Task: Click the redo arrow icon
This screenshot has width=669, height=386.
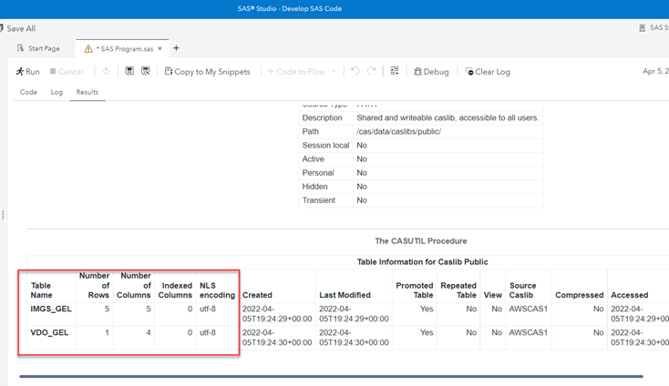Action: coord(371,71)
